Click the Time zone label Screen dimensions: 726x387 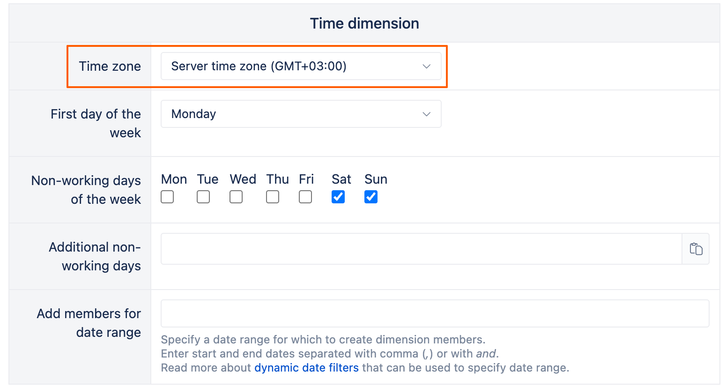tap(110, 66)
